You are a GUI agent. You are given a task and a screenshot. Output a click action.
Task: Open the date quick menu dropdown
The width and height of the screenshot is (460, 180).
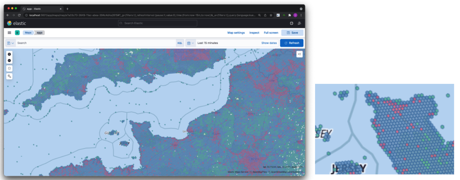pyautogui.click(x=190, y=43)
